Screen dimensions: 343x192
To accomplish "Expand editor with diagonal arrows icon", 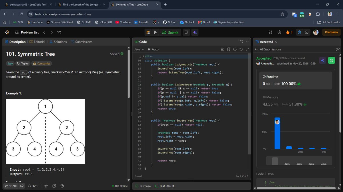I will coord(247,49).
